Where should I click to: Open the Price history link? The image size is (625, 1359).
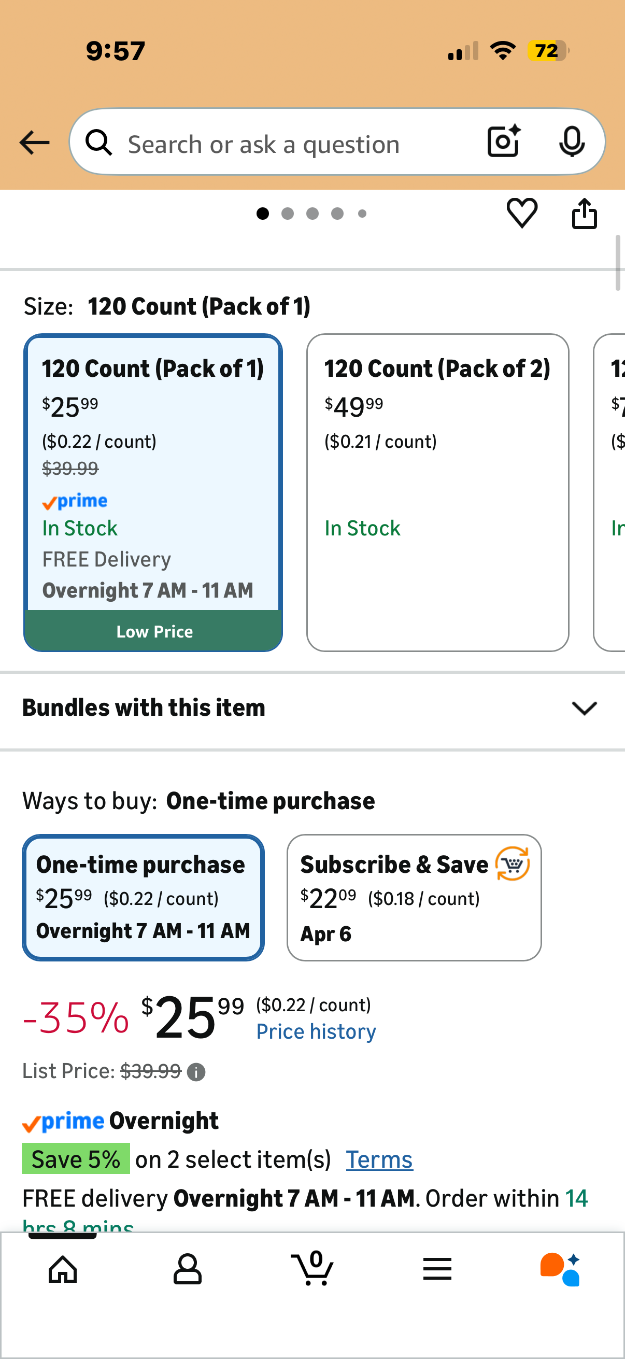[316, 1031]
